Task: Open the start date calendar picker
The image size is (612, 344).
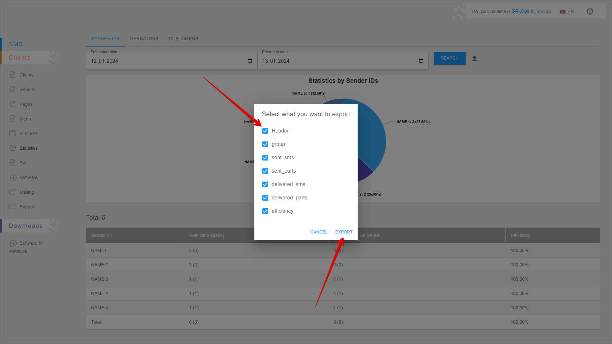Action: click(250, 61)
